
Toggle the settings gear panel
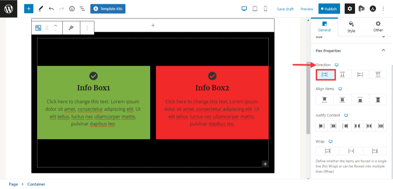350,9
